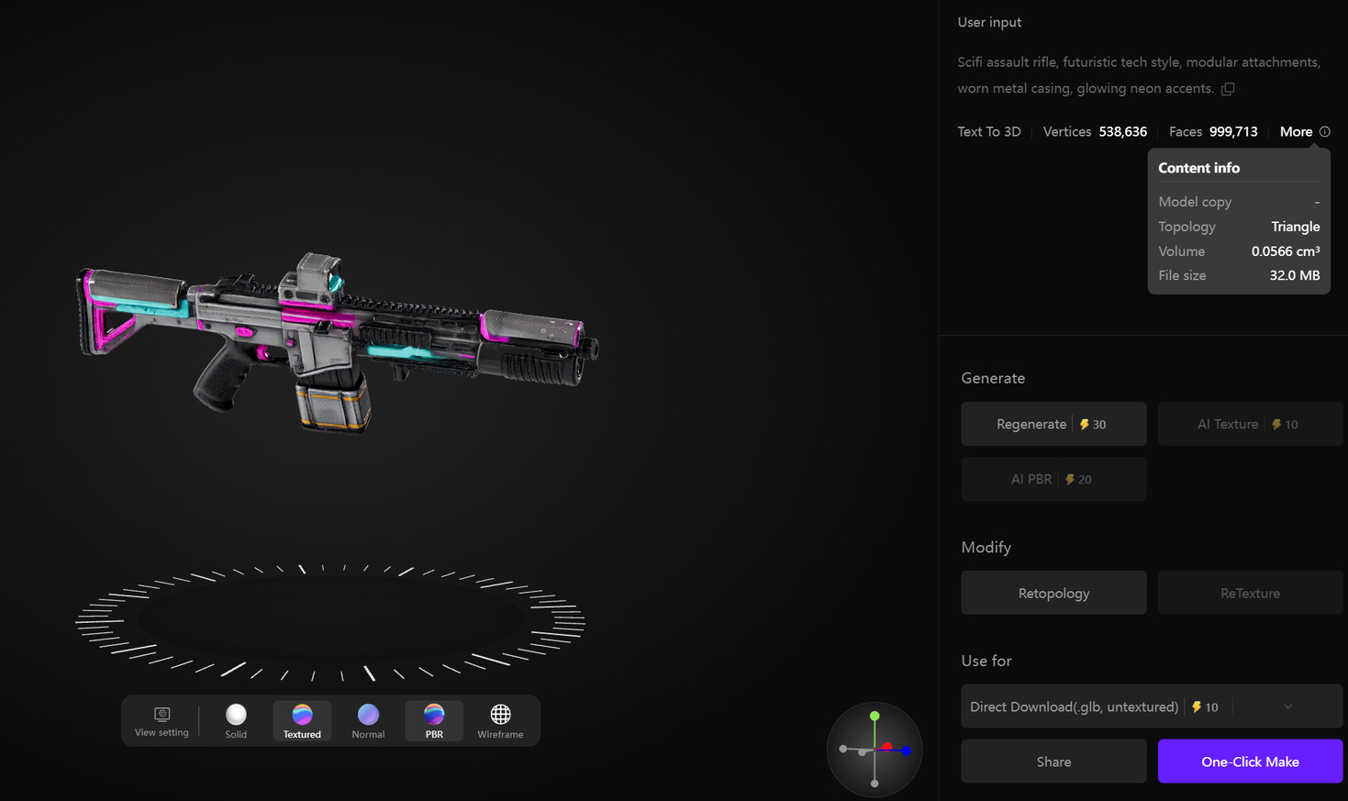This screenshot has width=1348, height=801.
Task: Select the Solid shading mode
Action: [x=236, y=721]
